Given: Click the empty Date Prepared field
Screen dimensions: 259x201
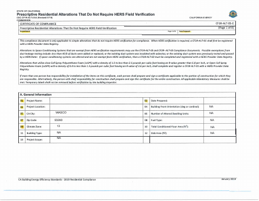Looking at the screenshot, I should pos(220,100).
